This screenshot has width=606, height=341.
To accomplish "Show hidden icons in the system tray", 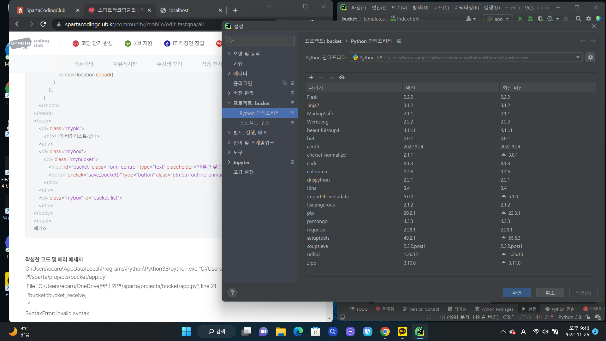I will pyautogui.click(x=503, y=332).
